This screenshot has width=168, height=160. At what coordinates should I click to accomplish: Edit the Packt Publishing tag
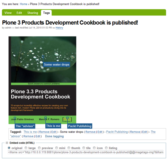pyautogui.click(x=144, y=132)
